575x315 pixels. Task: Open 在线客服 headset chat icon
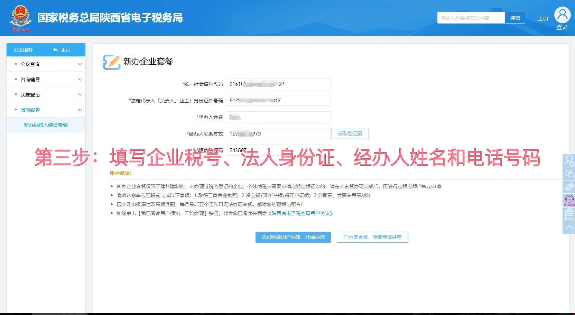pos(569,200)
